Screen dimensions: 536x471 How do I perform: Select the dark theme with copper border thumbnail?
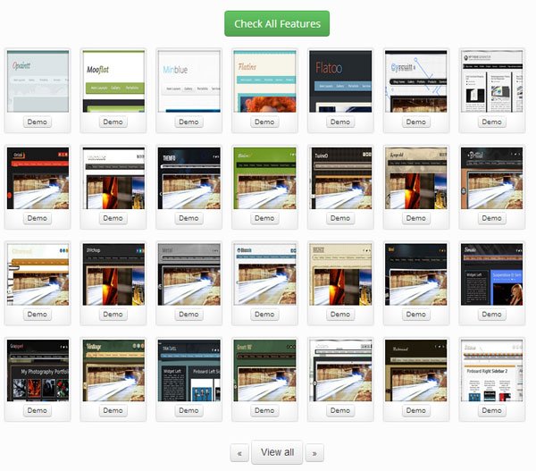coord(492,178)
